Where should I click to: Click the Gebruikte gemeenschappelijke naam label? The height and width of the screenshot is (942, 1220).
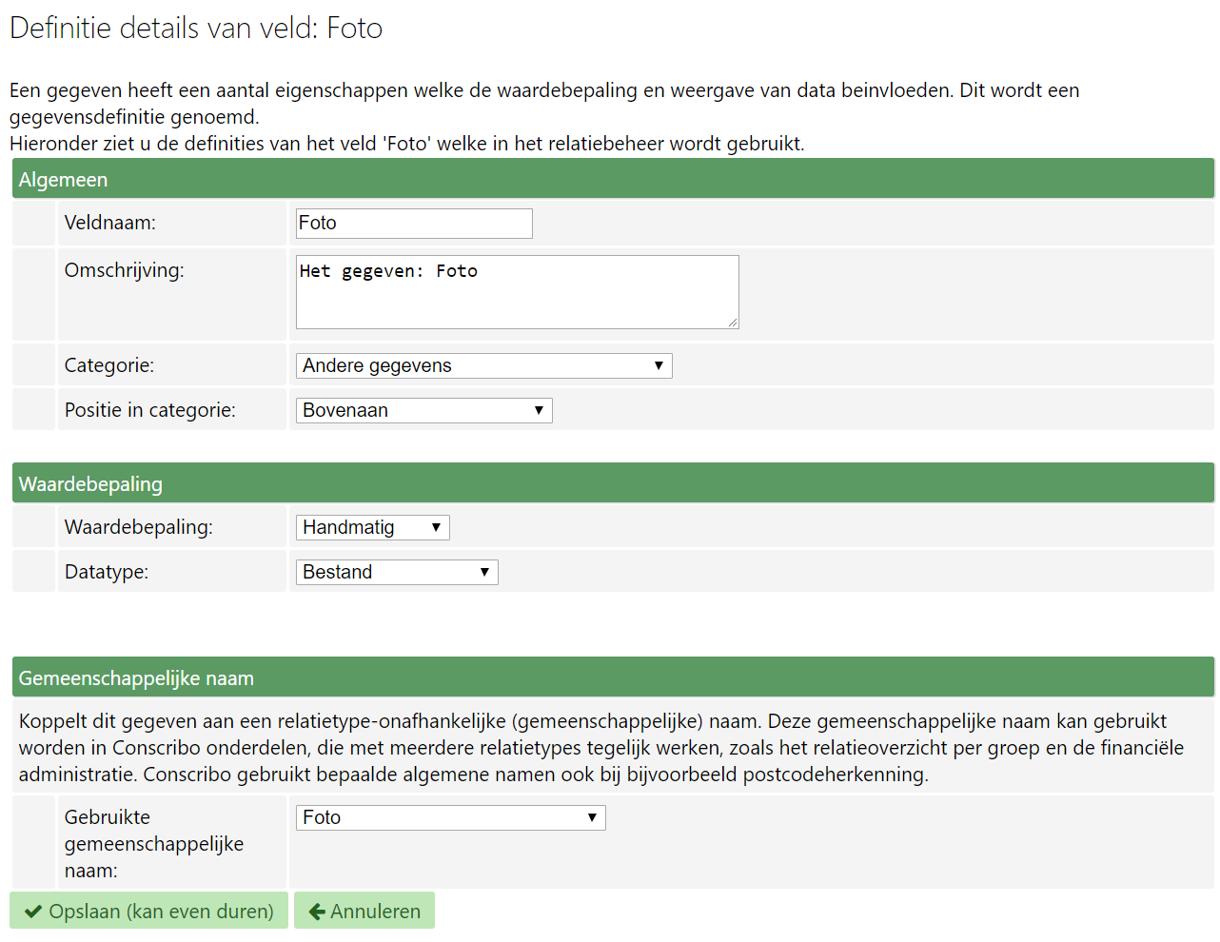coord(154,844)
